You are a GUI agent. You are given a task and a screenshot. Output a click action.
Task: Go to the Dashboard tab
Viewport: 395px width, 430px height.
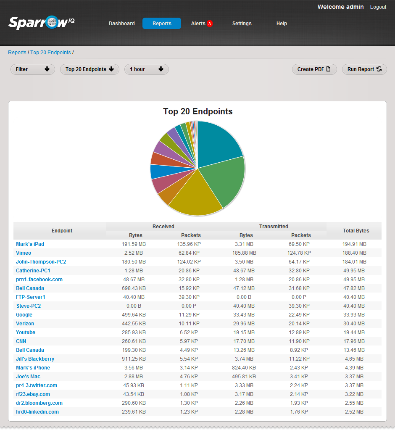[122, 24]
